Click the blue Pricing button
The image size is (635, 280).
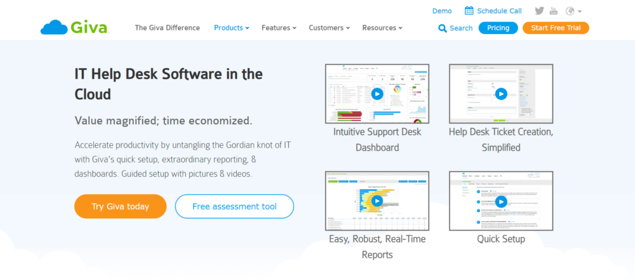pos(498,28)
